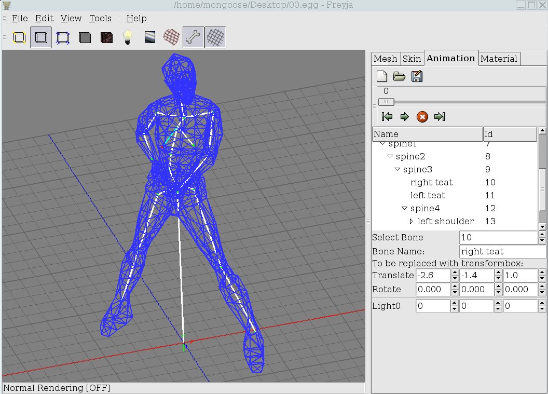Decrease the Translate -1.4 spinner value
This screenshot has width=548, height=394.
click(x=498, y=279)
